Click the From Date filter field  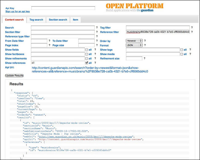click(39, 41)
